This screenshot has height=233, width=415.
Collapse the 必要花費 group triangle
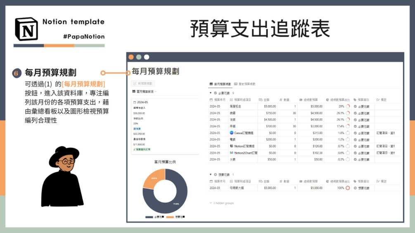pyautogui.click(x=211, y=93)
